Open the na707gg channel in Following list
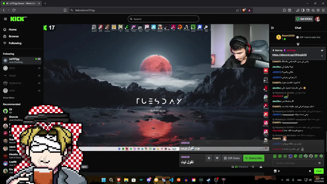 22,61
